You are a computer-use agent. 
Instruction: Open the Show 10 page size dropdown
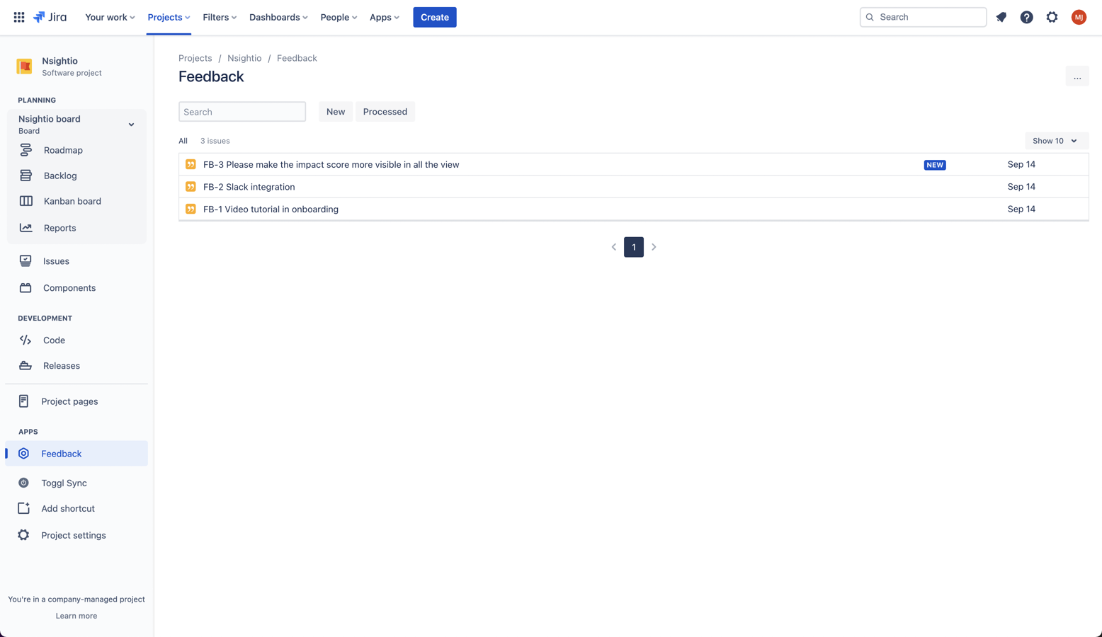point(1056,141)
